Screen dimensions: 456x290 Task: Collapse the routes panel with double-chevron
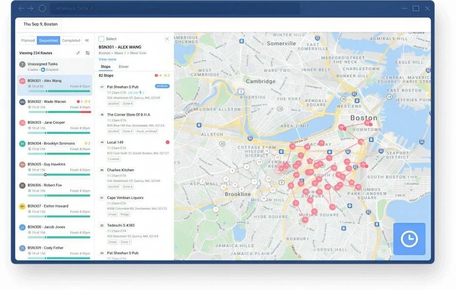[87, 40]
